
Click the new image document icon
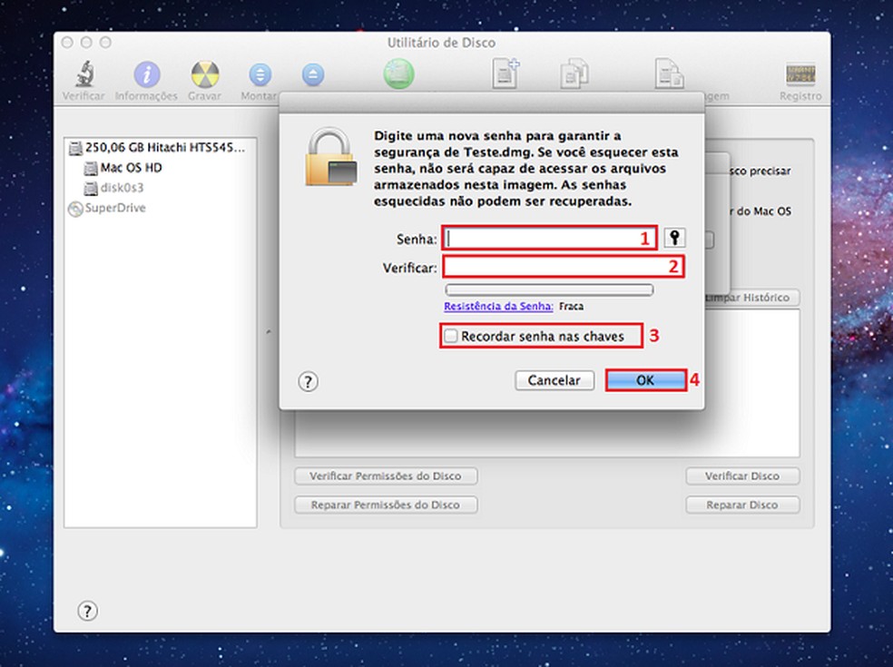pyautogui.click(x=505, y=74)
